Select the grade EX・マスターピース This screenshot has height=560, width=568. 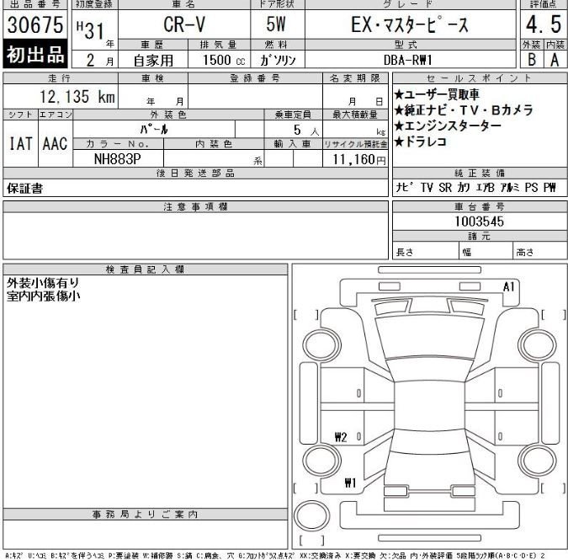pos(409,25)
